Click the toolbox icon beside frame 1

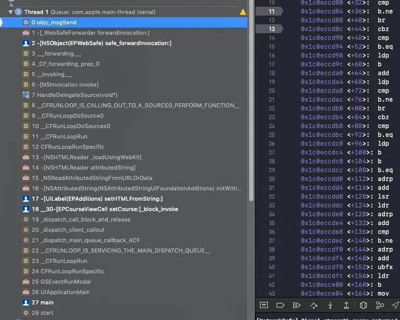[26, 33]
